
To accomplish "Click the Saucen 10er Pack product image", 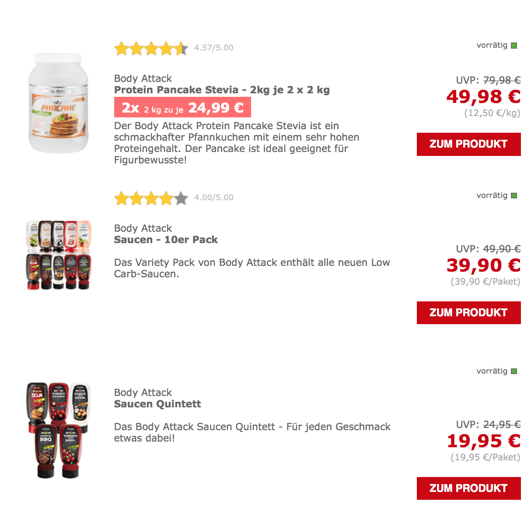I will click(x=59, y=255).
